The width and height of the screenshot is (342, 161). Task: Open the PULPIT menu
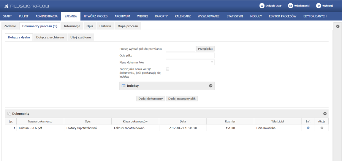click(x=24, y=16)
